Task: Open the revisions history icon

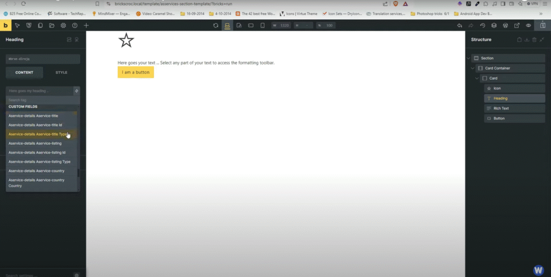Action: click(482, 25)
